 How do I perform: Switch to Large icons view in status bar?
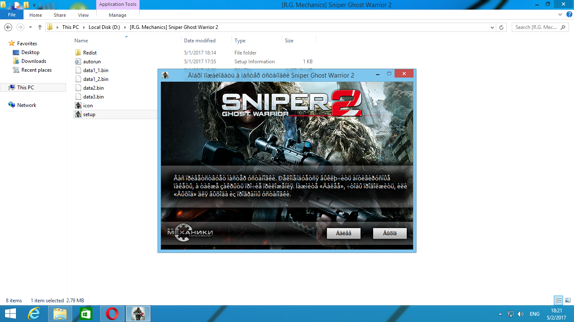[x=568, y=300]
